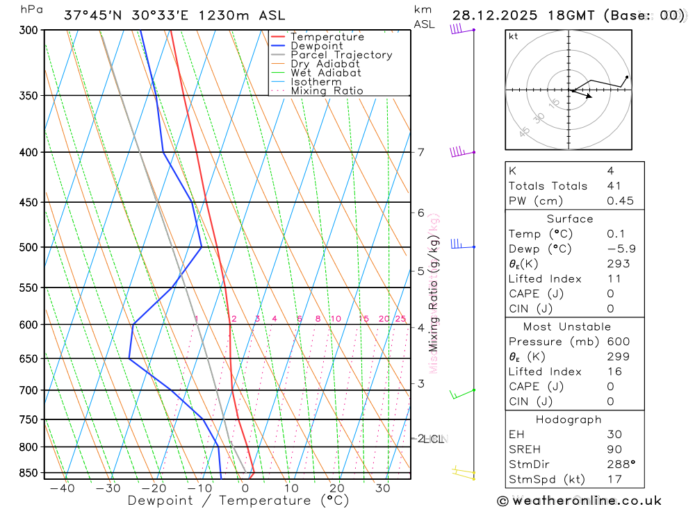
Task: Click the hodograph ring label 45
Action: (524, 131)
